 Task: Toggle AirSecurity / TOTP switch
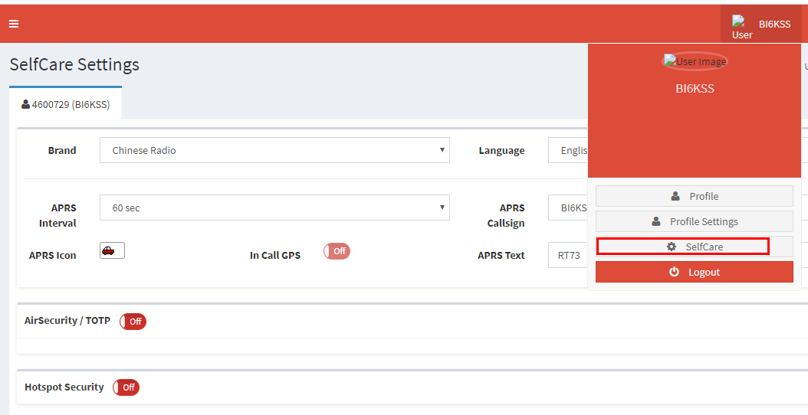[x=133, y=322]
